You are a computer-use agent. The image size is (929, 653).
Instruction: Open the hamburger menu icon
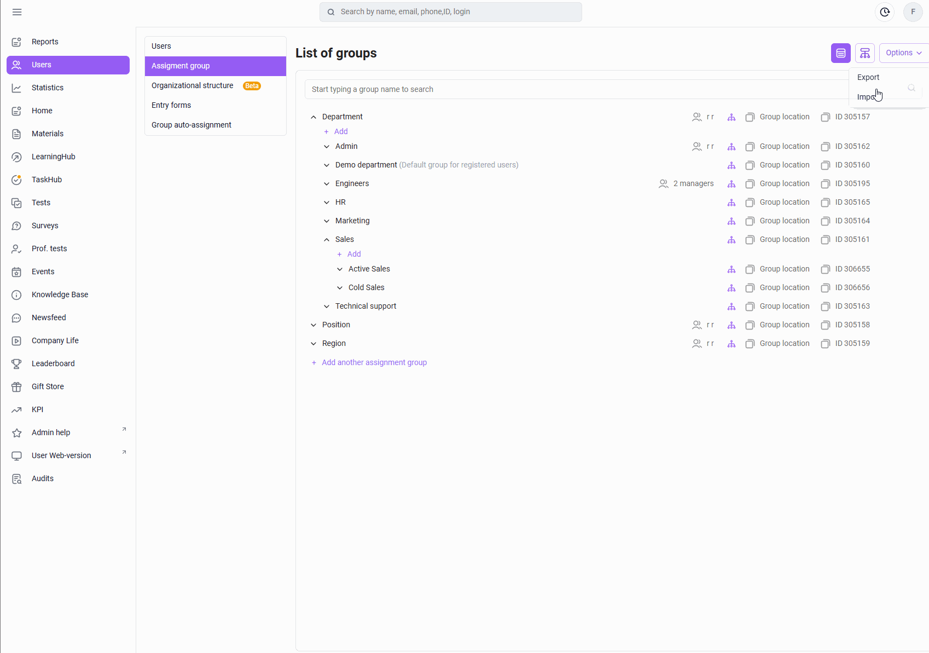pos(17,12)
